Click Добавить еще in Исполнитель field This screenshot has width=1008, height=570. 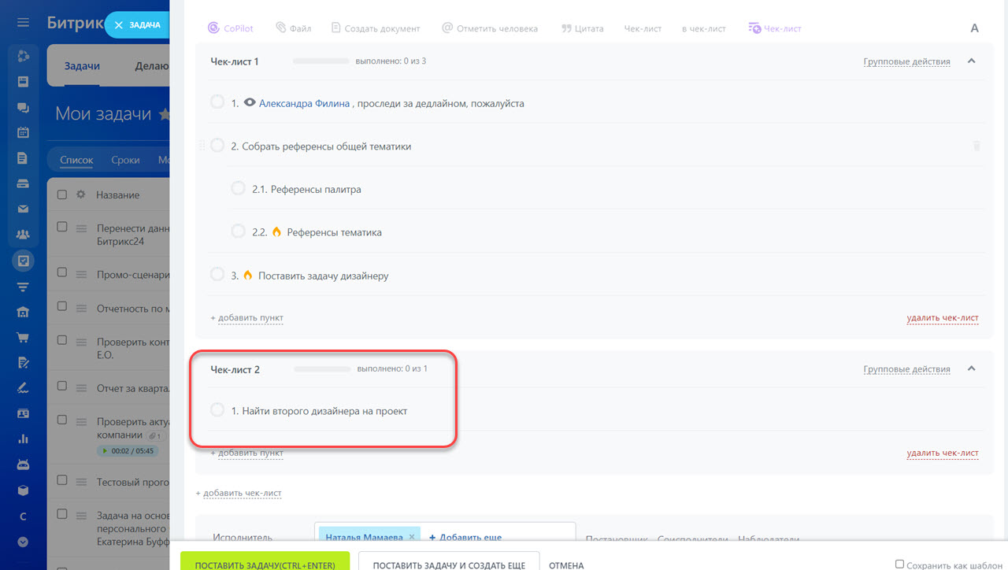tap(465, 538)
